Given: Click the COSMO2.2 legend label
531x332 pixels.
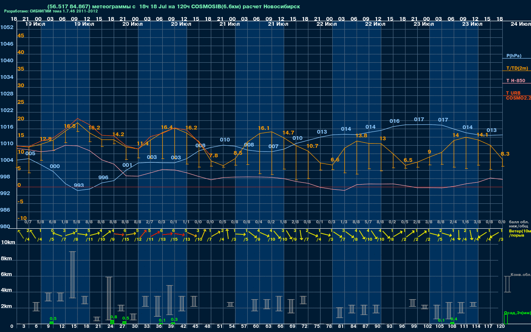Looking at the screenshot, I should [x=518, y=98].
